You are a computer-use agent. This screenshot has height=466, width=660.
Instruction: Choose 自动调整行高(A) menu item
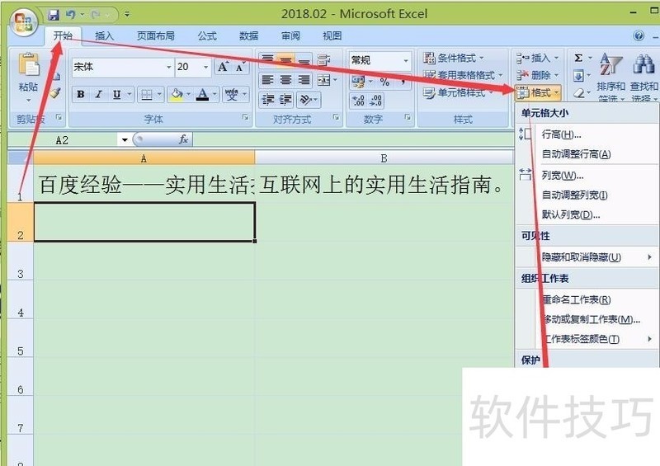[587, 154]
